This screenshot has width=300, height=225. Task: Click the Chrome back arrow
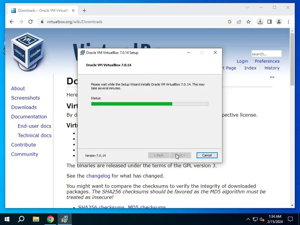[x=12, y=22]
